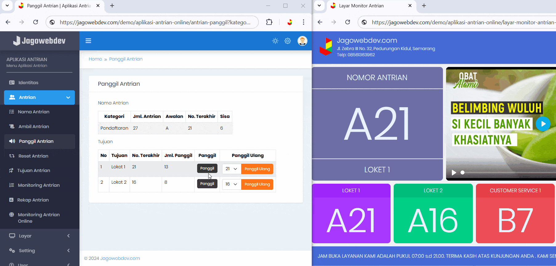This screenshot has height=266, width=556.
Task: Click the Jagowebdev sidebar logo
Action: coord(39,41)
